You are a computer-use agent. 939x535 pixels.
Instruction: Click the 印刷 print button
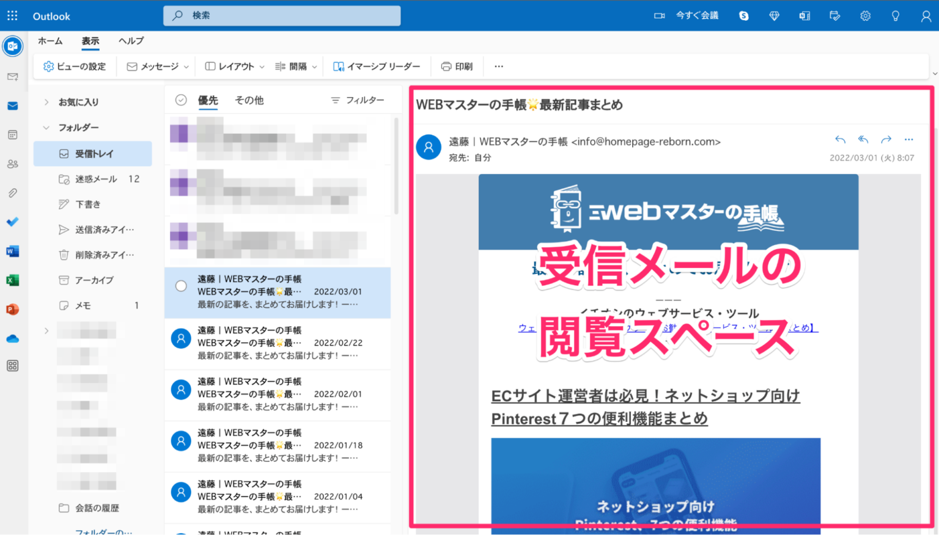457,67
